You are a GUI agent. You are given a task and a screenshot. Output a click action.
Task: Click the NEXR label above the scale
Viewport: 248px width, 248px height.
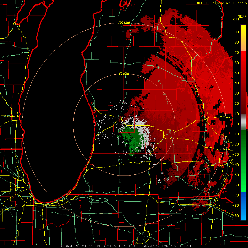coord(242,17)
